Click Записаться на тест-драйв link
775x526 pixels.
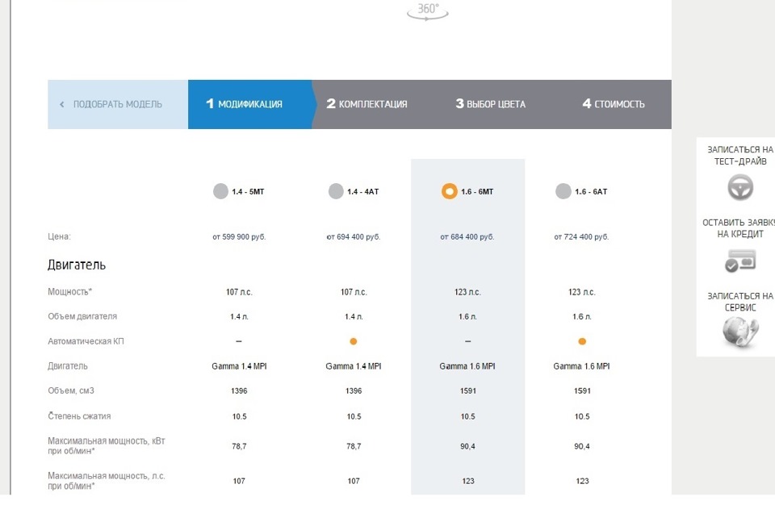(740, 155)
